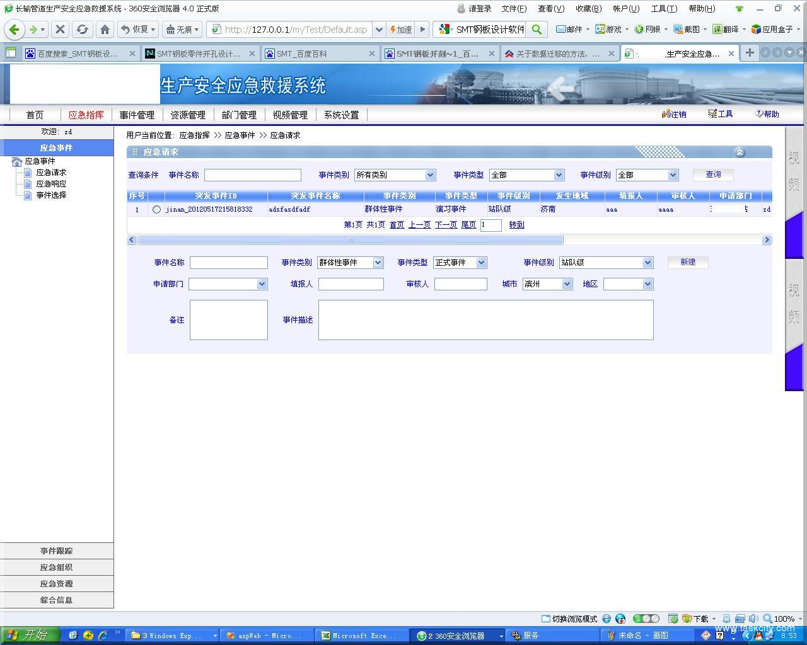Open the 综合信息 sidebar section
The image size is (807, 645).
(x=57, y=600)
